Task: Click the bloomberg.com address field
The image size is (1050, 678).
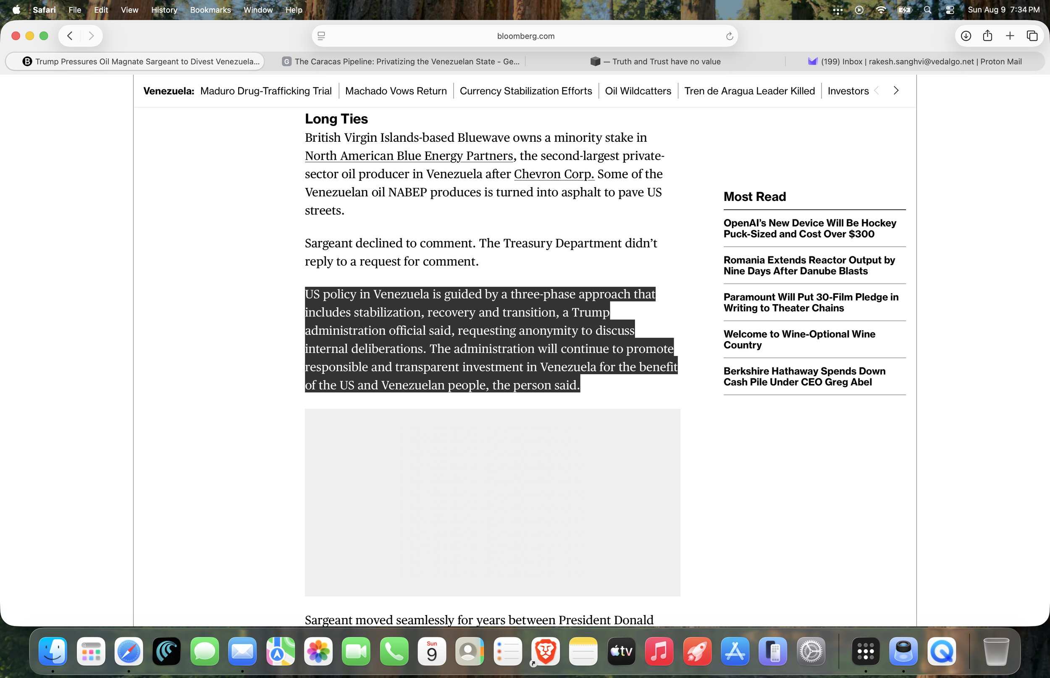Action: [525, 36]
